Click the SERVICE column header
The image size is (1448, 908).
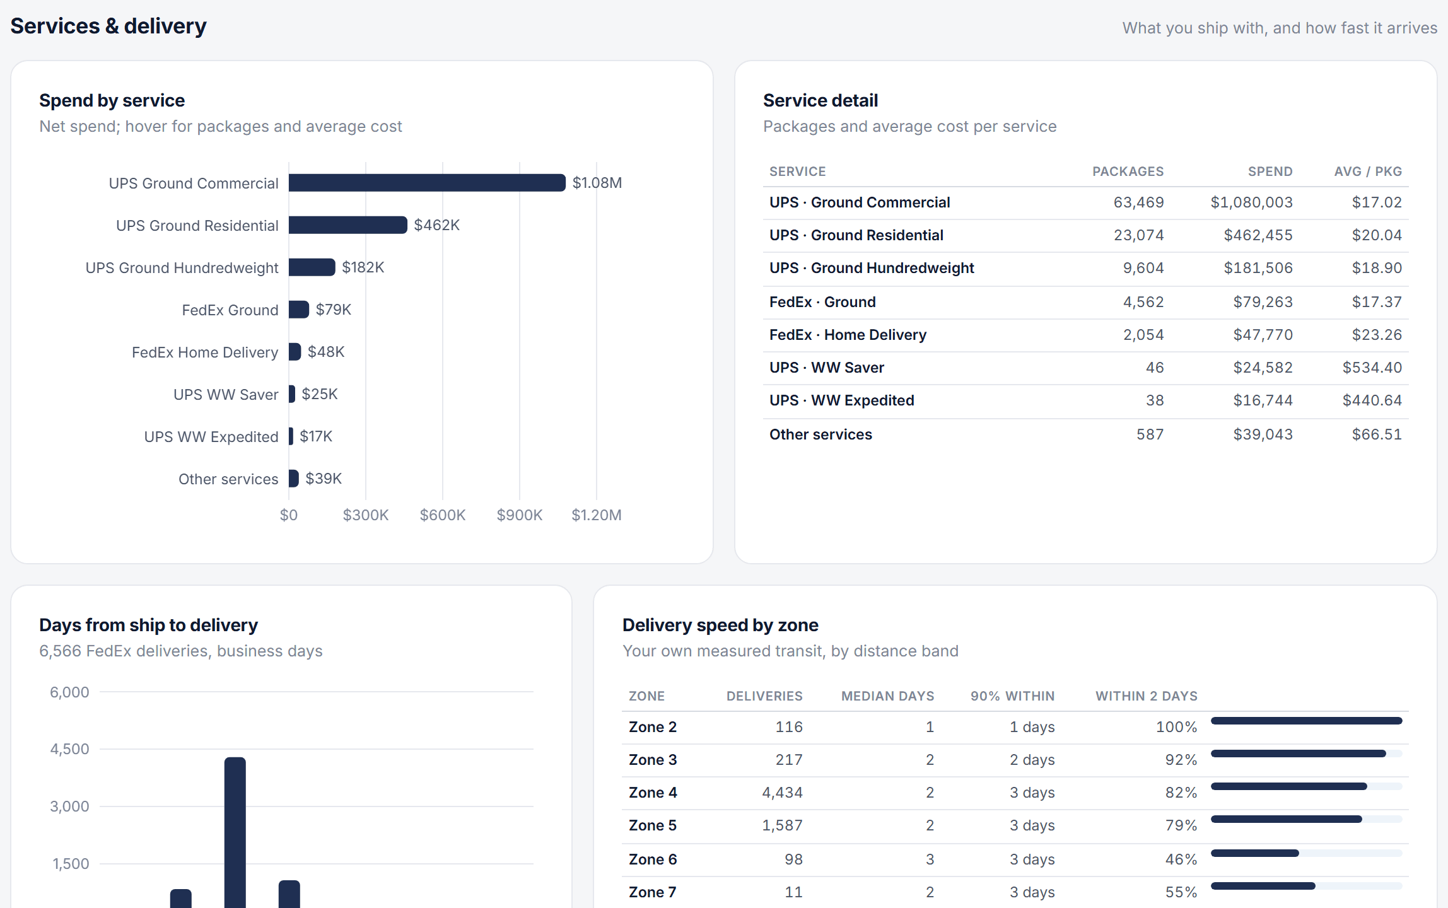tap(797, 172)
